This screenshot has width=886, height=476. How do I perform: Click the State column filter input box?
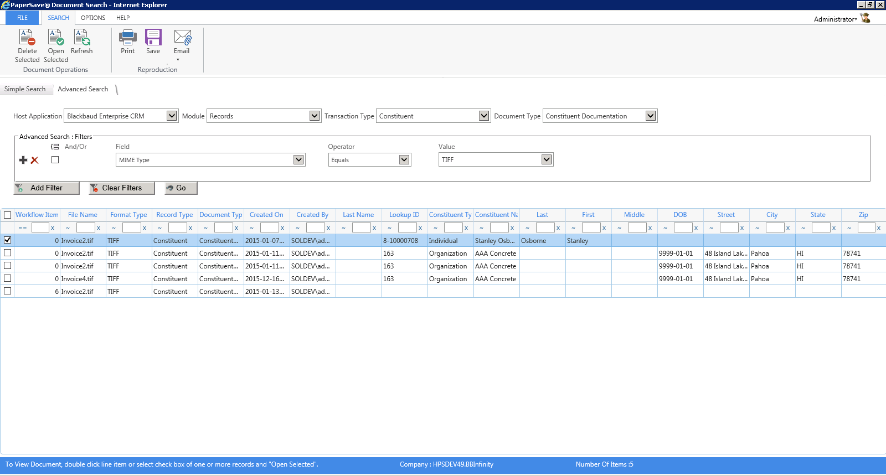[x=821, y=227]
